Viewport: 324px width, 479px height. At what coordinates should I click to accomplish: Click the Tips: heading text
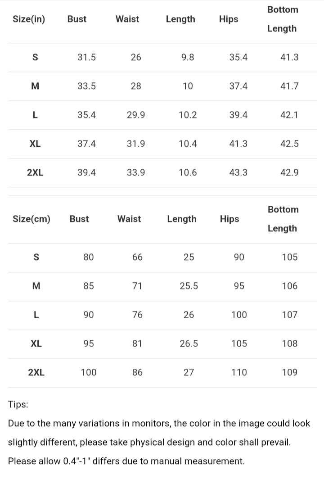tap(18, 404)
